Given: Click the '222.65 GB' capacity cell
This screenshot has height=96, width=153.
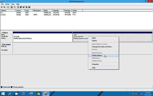Looking at the screenshot, I should coord(56,15).
